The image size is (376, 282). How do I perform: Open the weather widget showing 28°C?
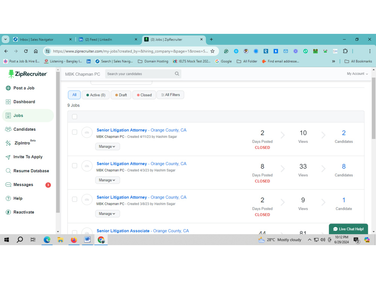click(280, 240)
